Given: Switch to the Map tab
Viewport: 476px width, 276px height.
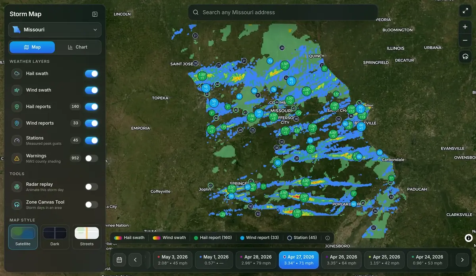Looking at the screenshot, I should [33, 47].
